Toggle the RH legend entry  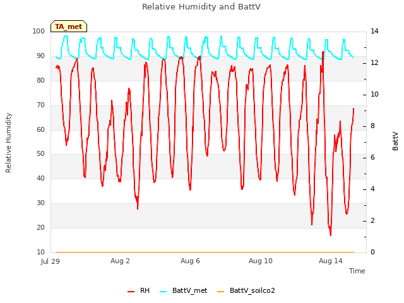click(138, 290)
